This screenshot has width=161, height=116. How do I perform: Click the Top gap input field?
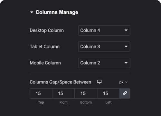[41, 93]
